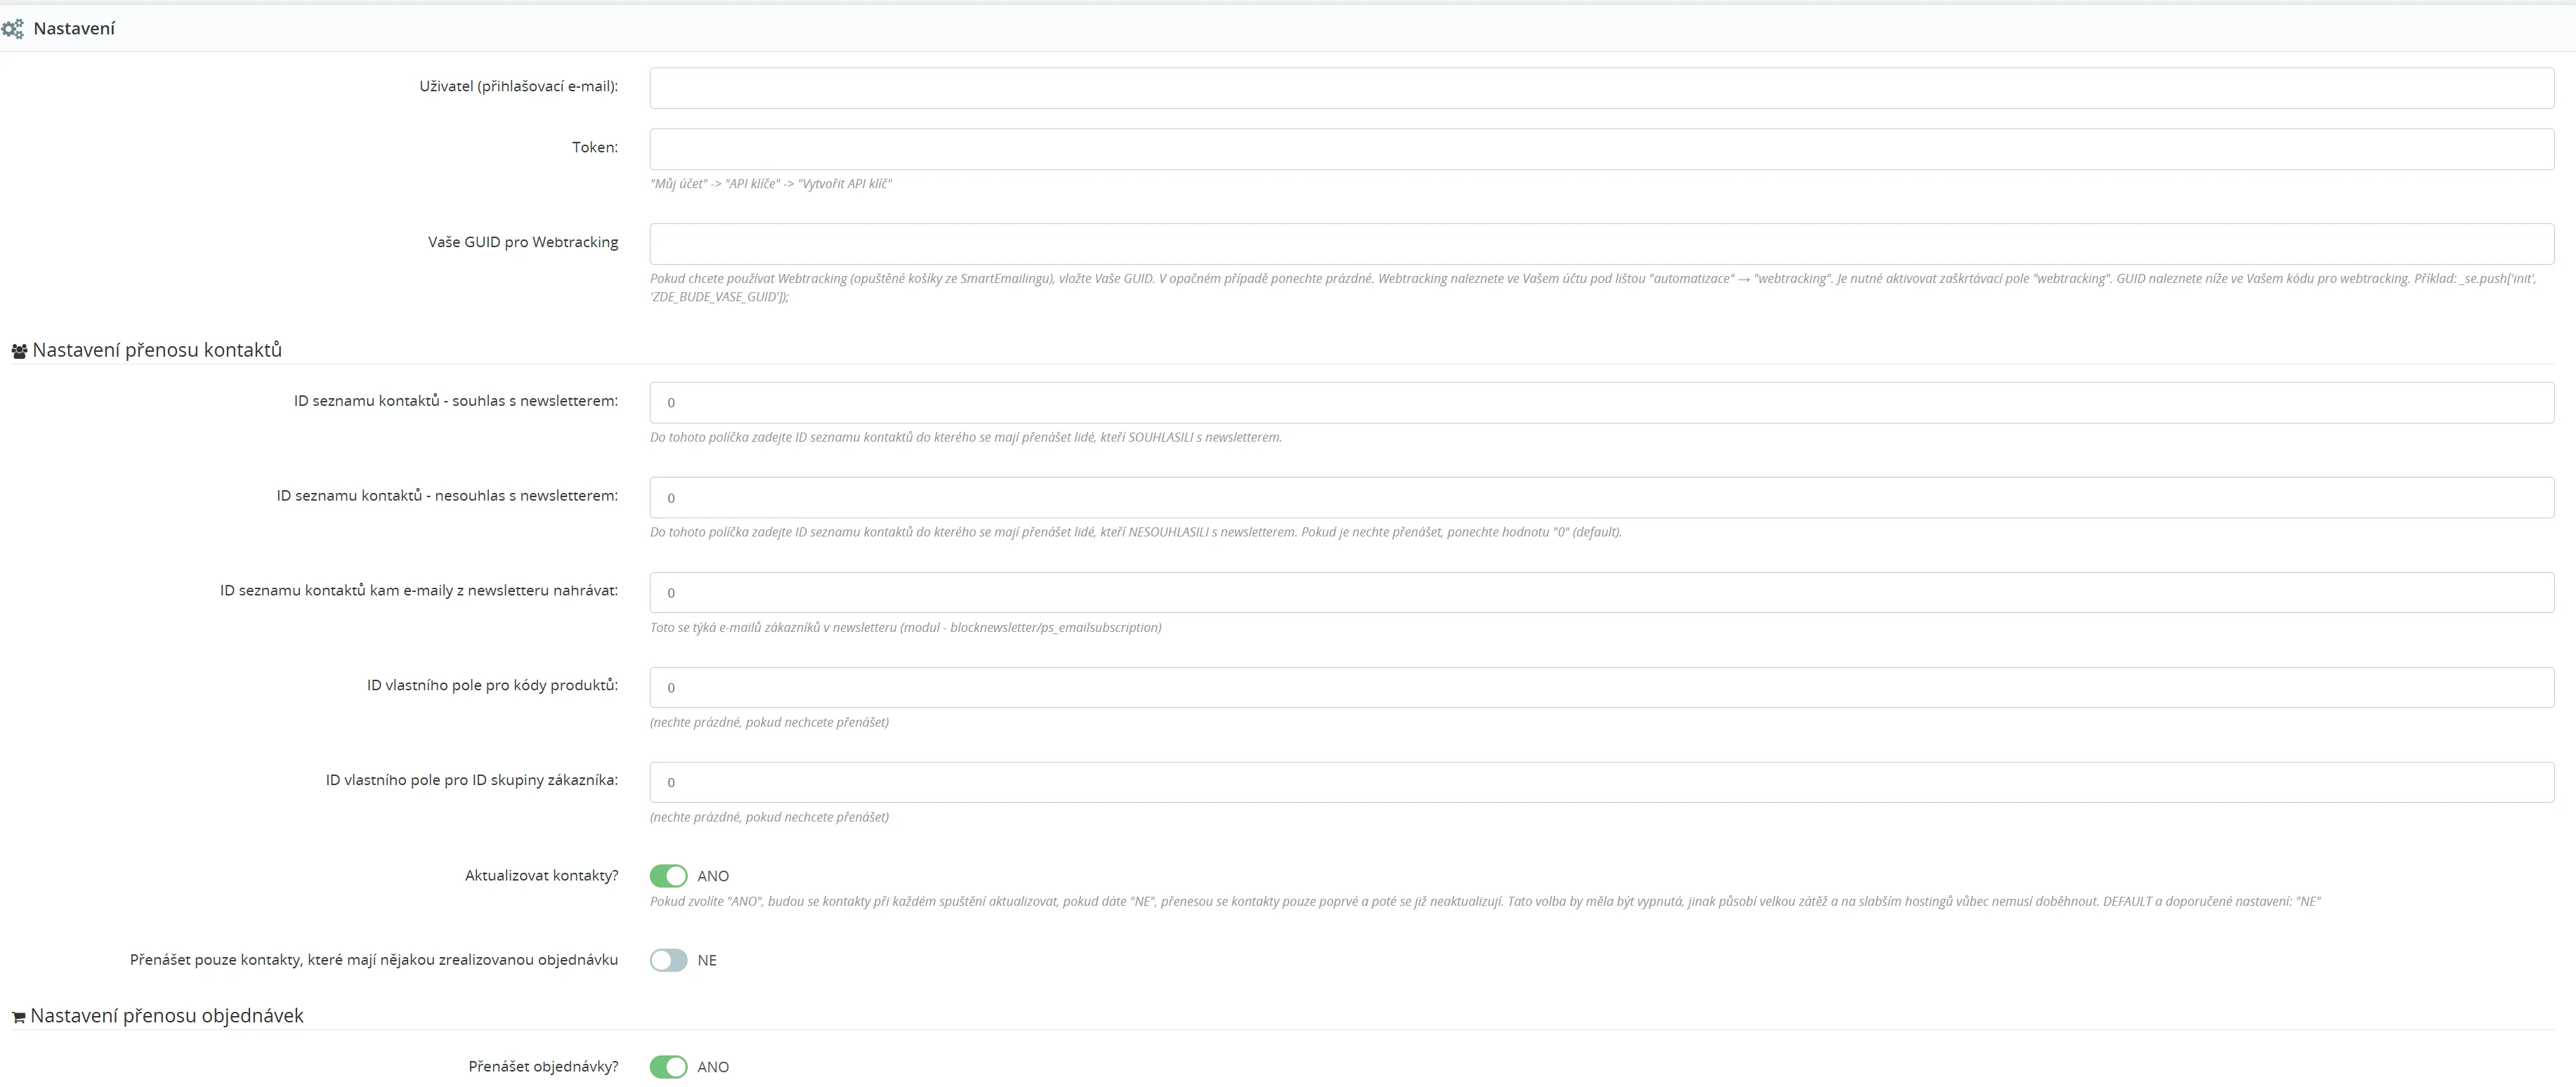Screen dimensions: 2576x1087
Task: Focus the Uživatel login e-mail field
Action: 1600,88
